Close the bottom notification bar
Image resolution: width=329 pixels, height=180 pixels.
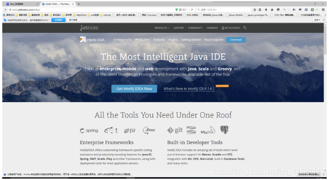coord(324,175)
